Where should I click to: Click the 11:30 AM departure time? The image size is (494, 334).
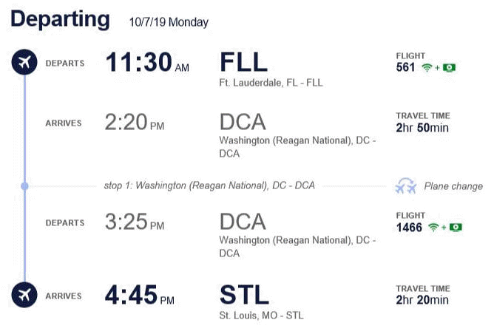(147, 62)
